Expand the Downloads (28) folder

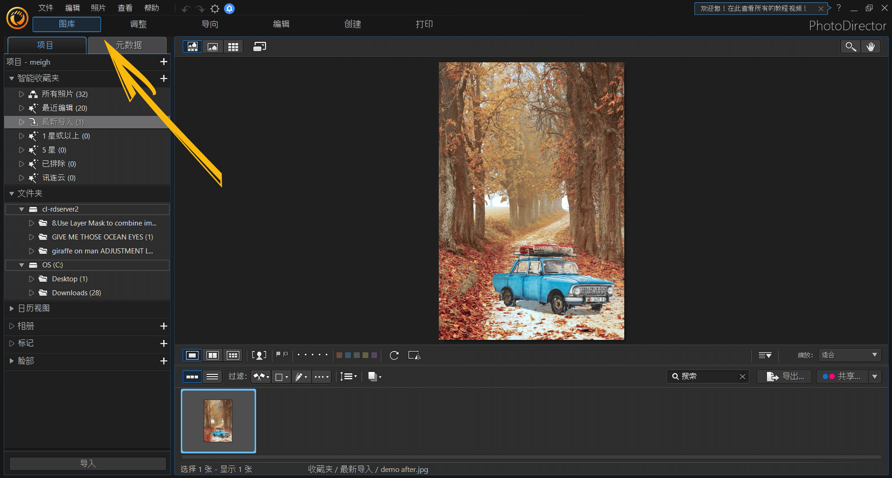coord(32,293)
